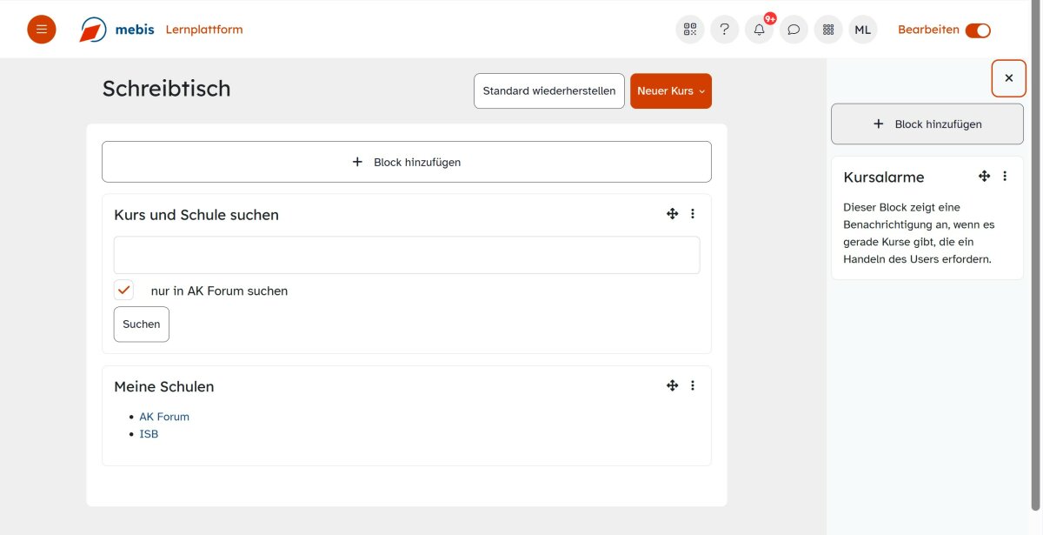
Task: Uncheck 'nur in AK Forum suchen' checkbox
Action: tap(124, 291)
